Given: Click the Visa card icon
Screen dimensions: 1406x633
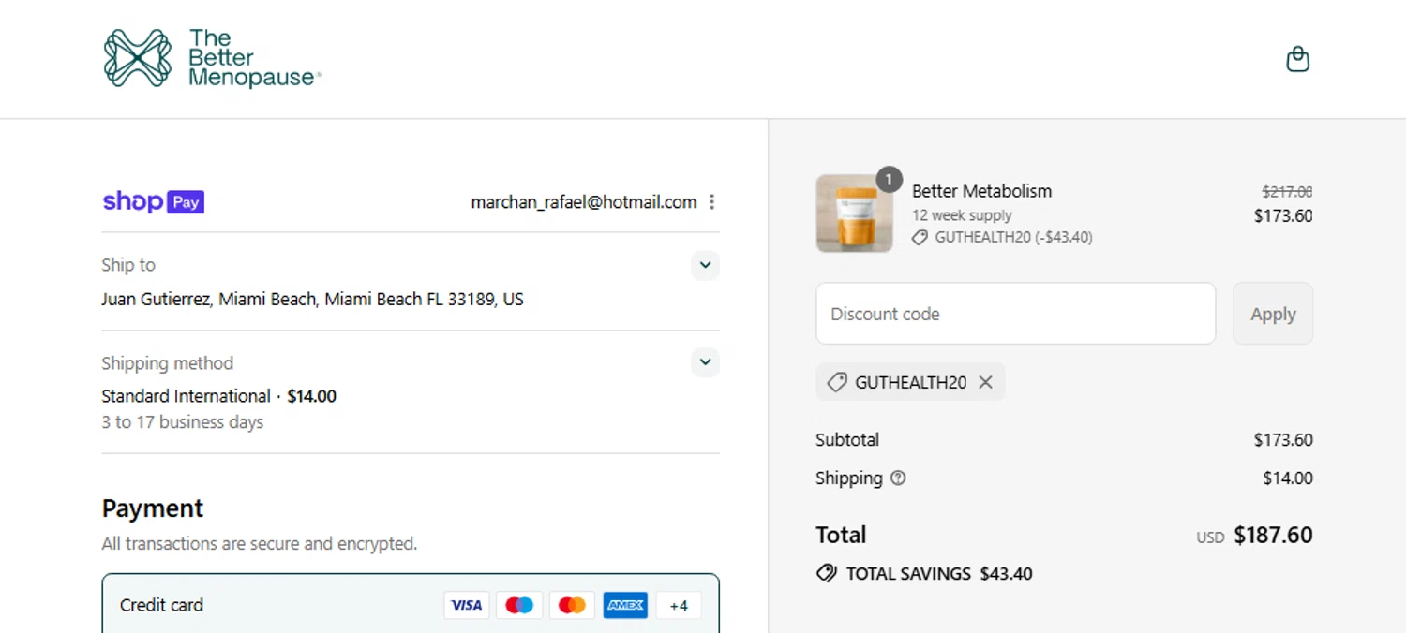Looking at the screenshot, I should pyautogui.click(x=466, y=606).
